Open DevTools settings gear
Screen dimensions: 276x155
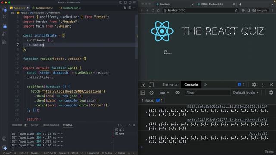tap(254, 84)
